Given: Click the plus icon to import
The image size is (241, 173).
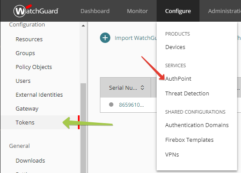Looking at the screenshot, I should 105,38.
